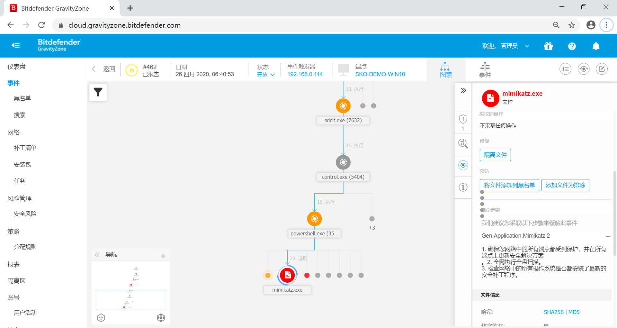
Task: Click 添加文件为排除 button
Action: point(565,185)
